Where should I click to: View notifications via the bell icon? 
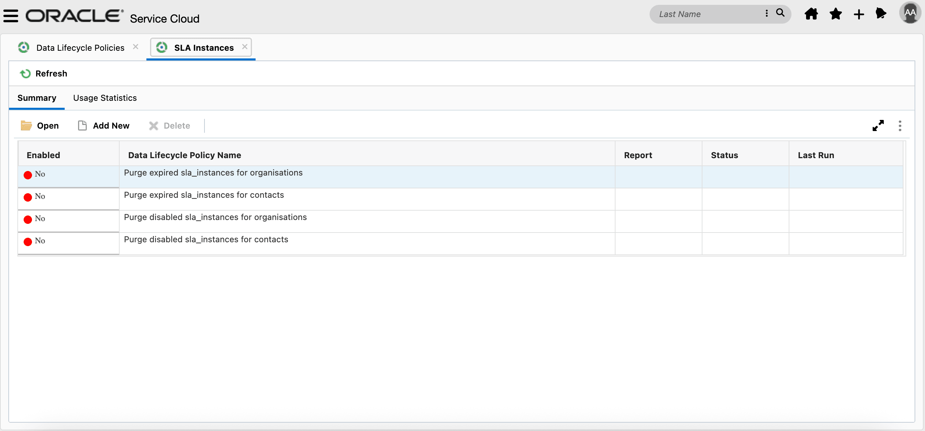point(882,14)
